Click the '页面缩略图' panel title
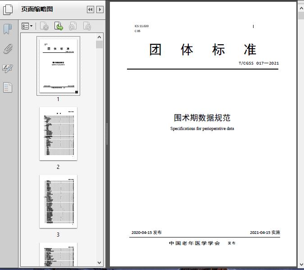This screenshot has height=270, width=304. (37, 9)
